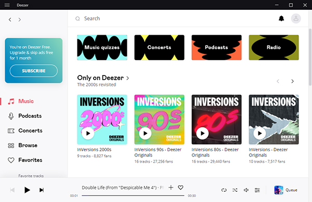Click '10 tracks - 7,517 fans' text

click(x=267, y=162)
